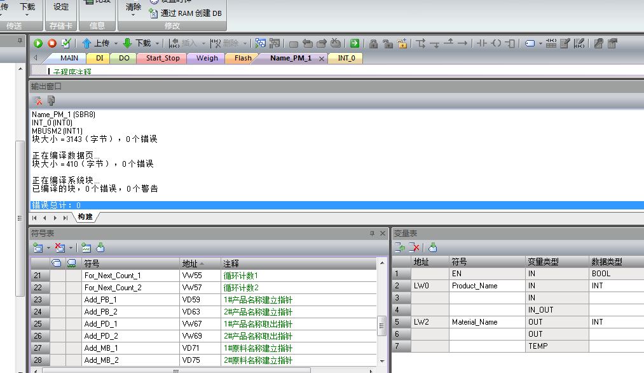Select the Material_Name variable cell
This screenshot has width=644, height=373.
tap(487, 322)
